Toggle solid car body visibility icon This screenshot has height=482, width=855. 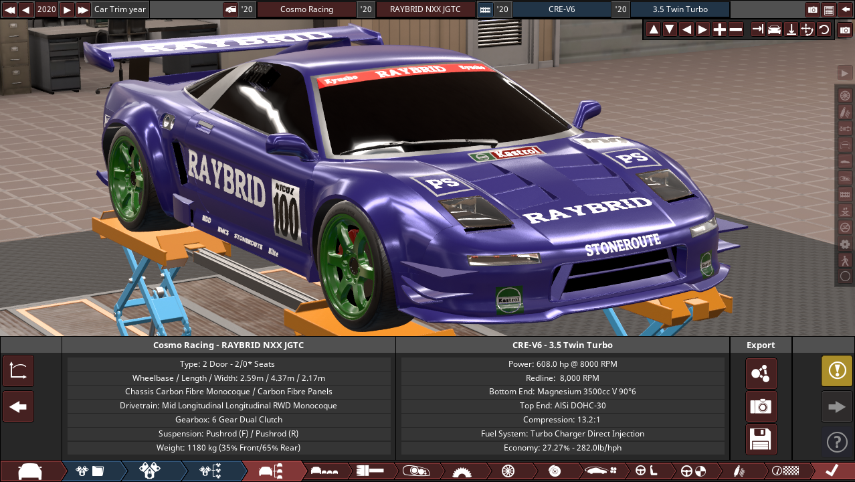pyautogui.click(x=845, y=161)
